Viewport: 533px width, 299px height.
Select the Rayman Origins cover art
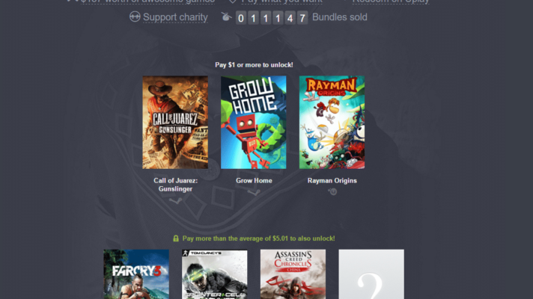point(332,122)
